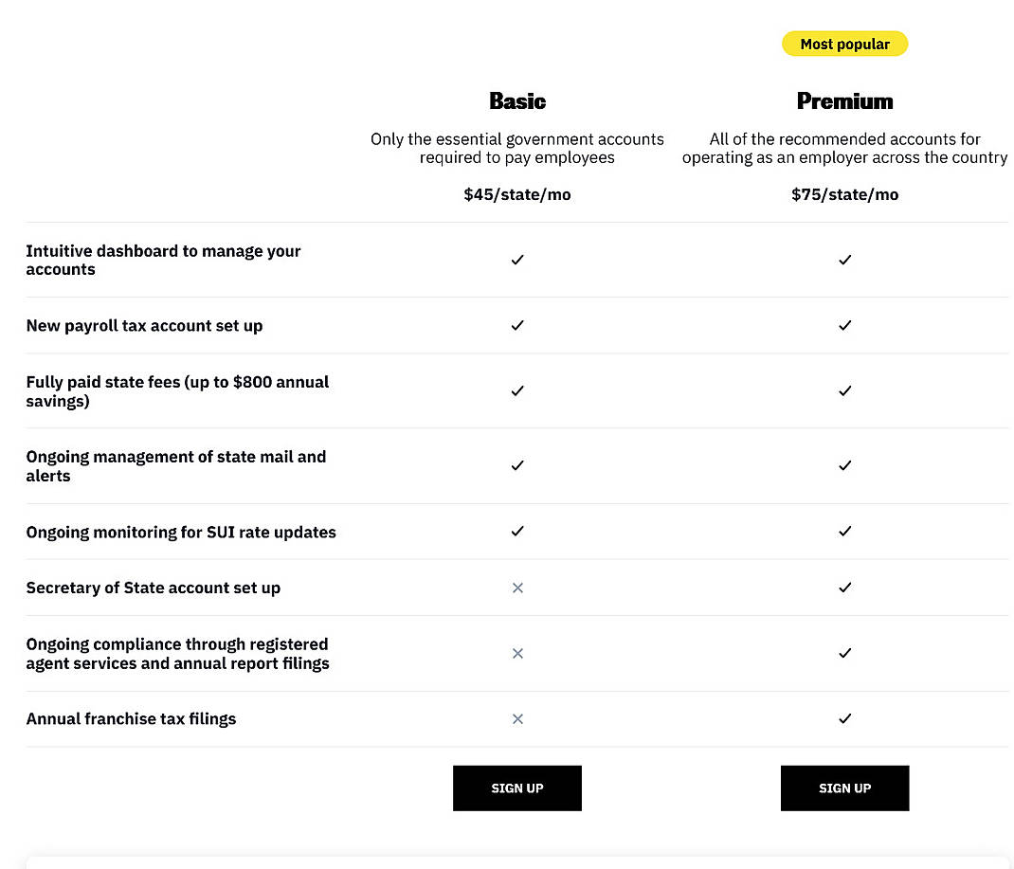Click the Most popular badge

pos(844,44)
